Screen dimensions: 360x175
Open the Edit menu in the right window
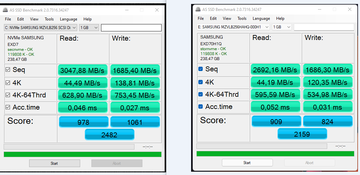[x=213, y=18]
